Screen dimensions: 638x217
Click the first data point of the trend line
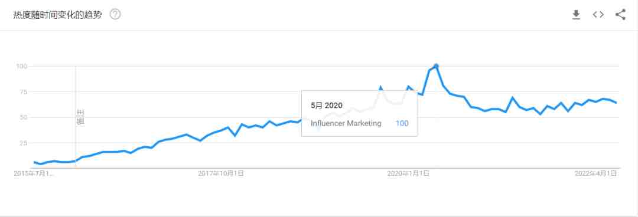(x=34, y=162)
